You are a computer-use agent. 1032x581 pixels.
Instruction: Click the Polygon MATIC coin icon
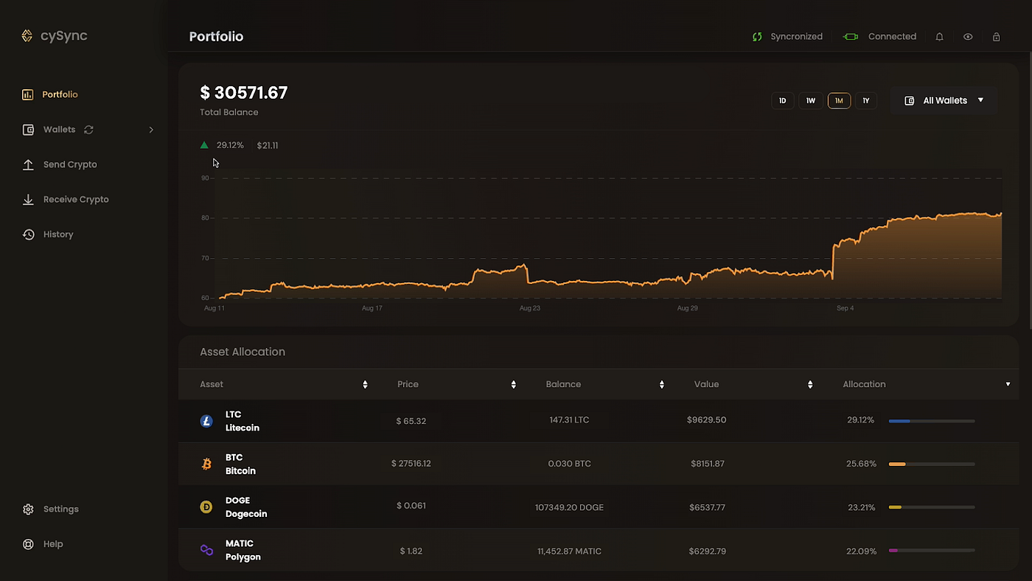206,550
